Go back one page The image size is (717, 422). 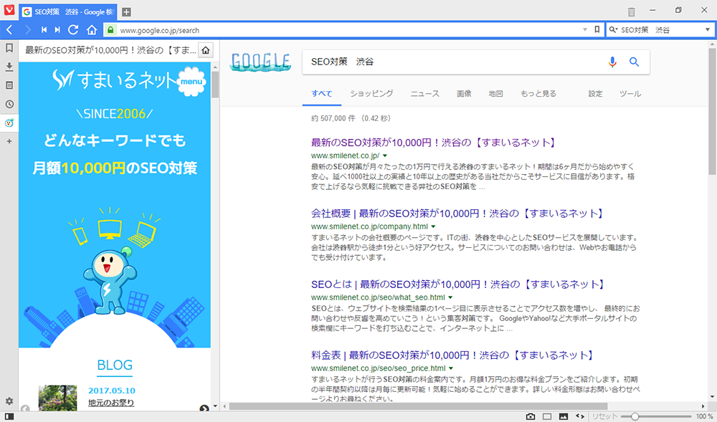point(9,30)
